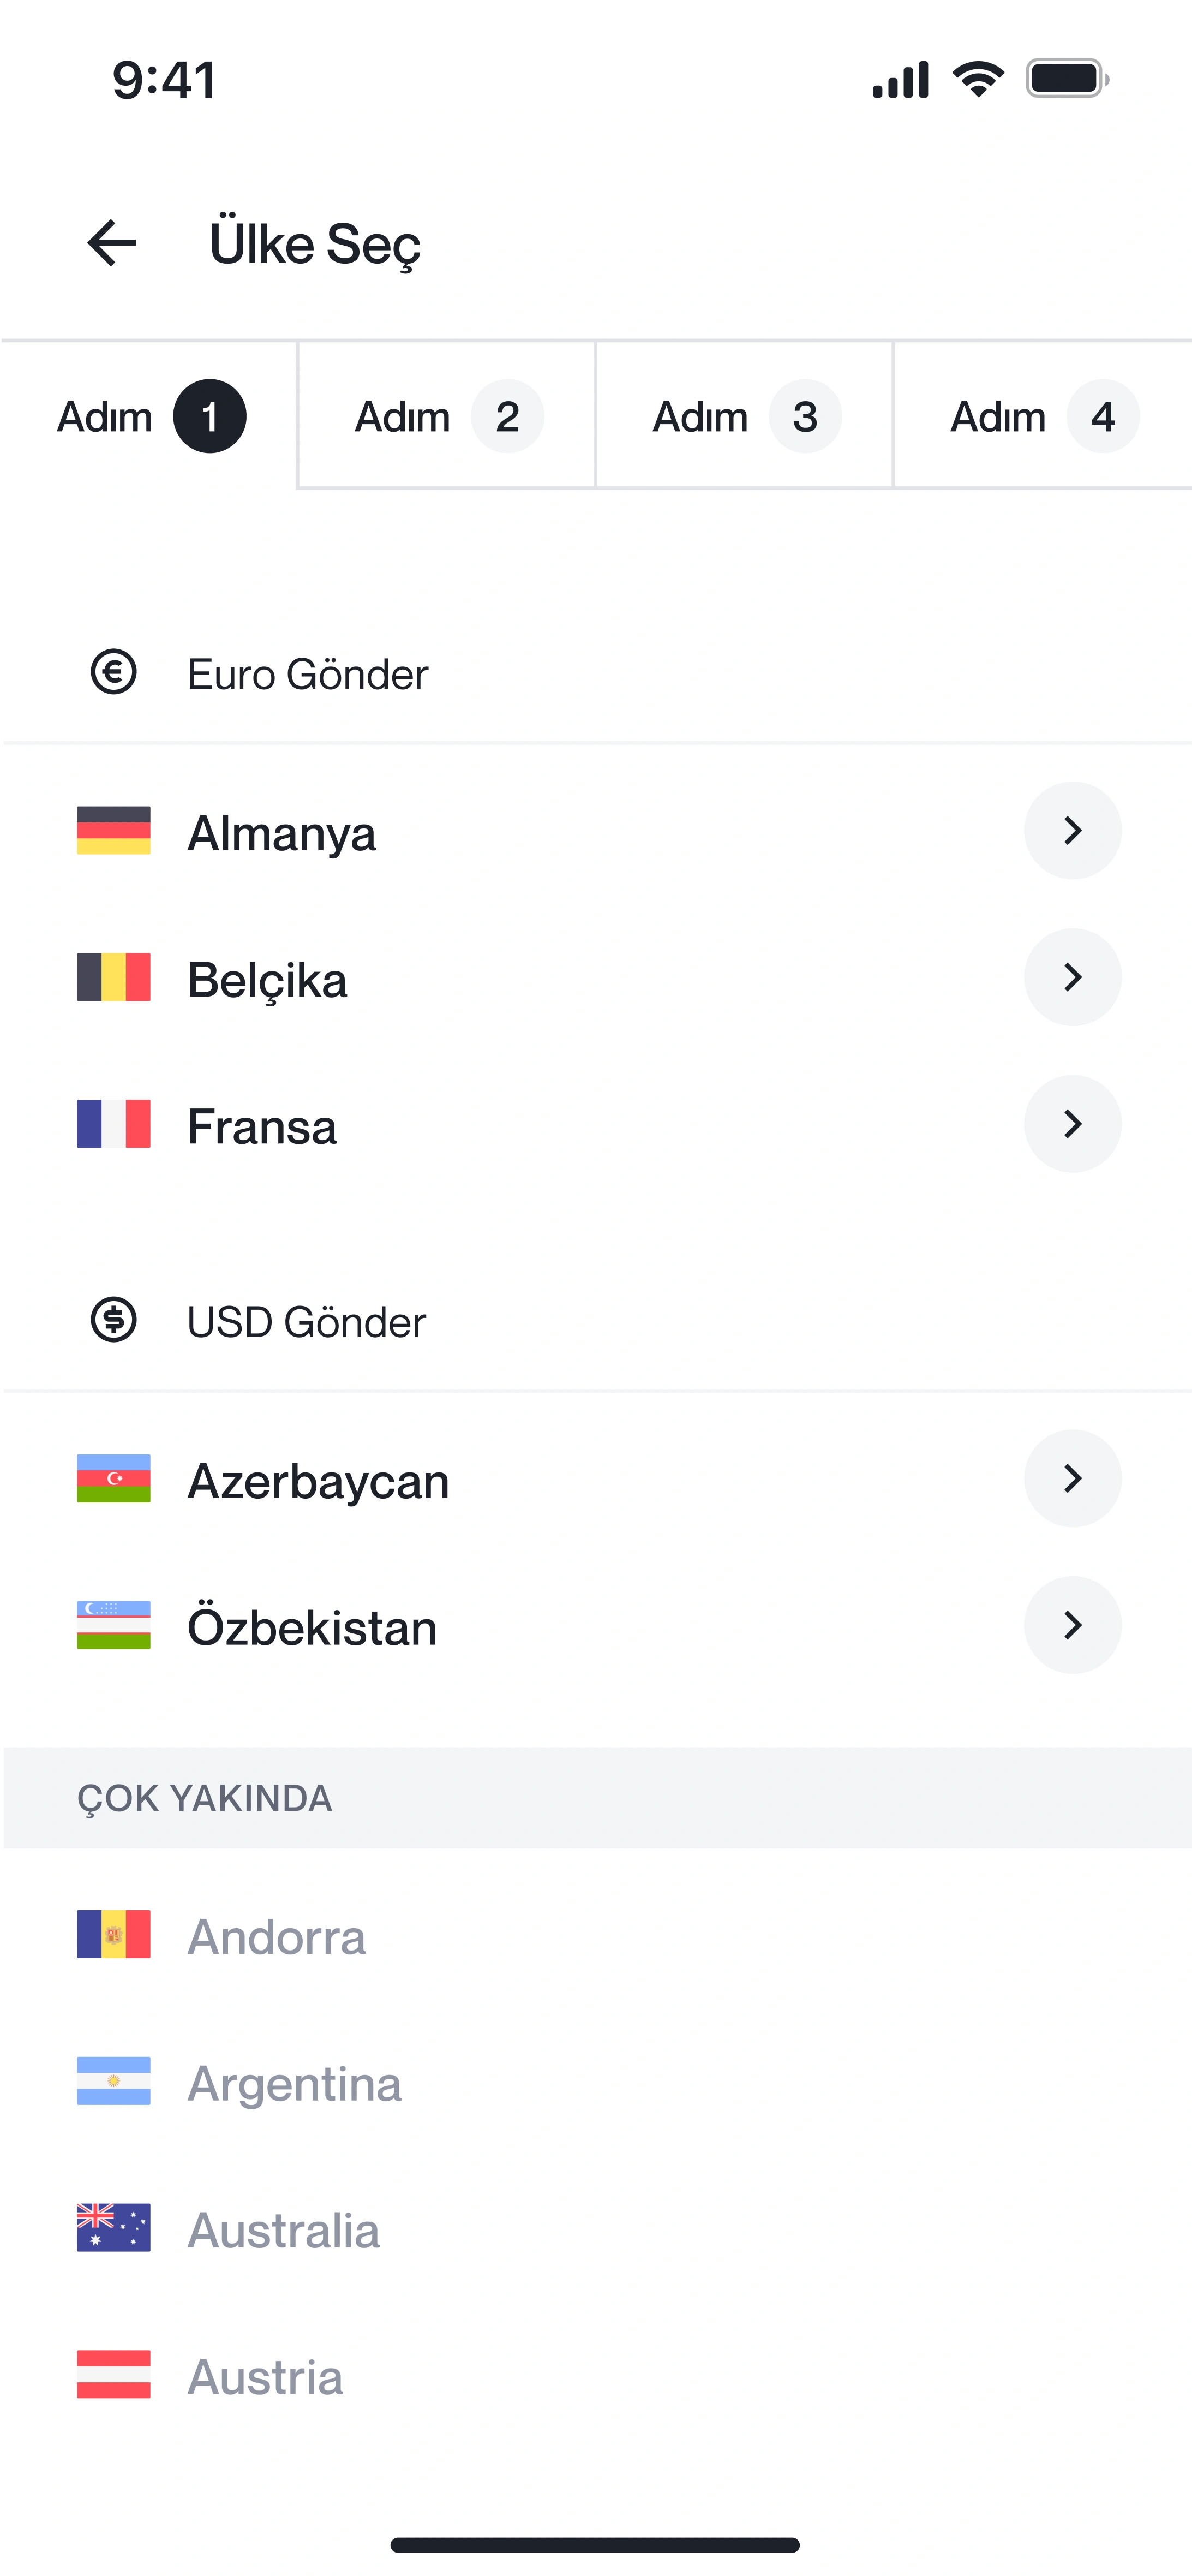Tap the Uzbekistan flag icon
Image resolution: width=1192 pixels, height=2576 pixels.
[x=114, y=1625]
